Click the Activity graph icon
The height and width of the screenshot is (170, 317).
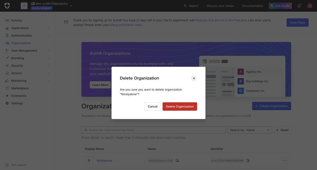pyautogui.click(x=7, y=20)
